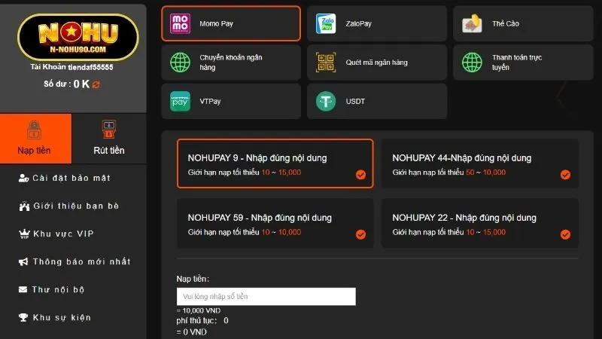
Task: Click the NOHU site logo
Action: pyautogui.click(x=78, y=37)
